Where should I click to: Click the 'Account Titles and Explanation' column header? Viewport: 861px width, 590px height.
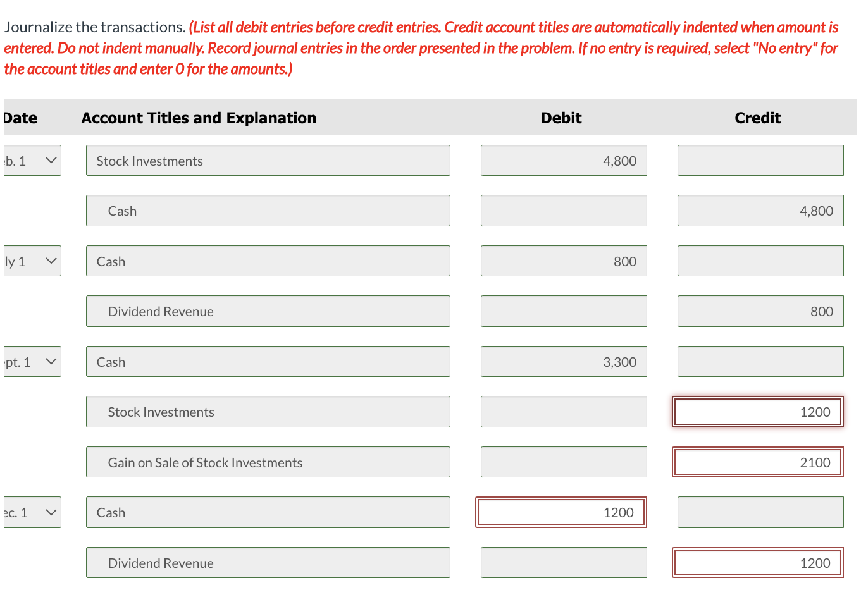(199, 118)
